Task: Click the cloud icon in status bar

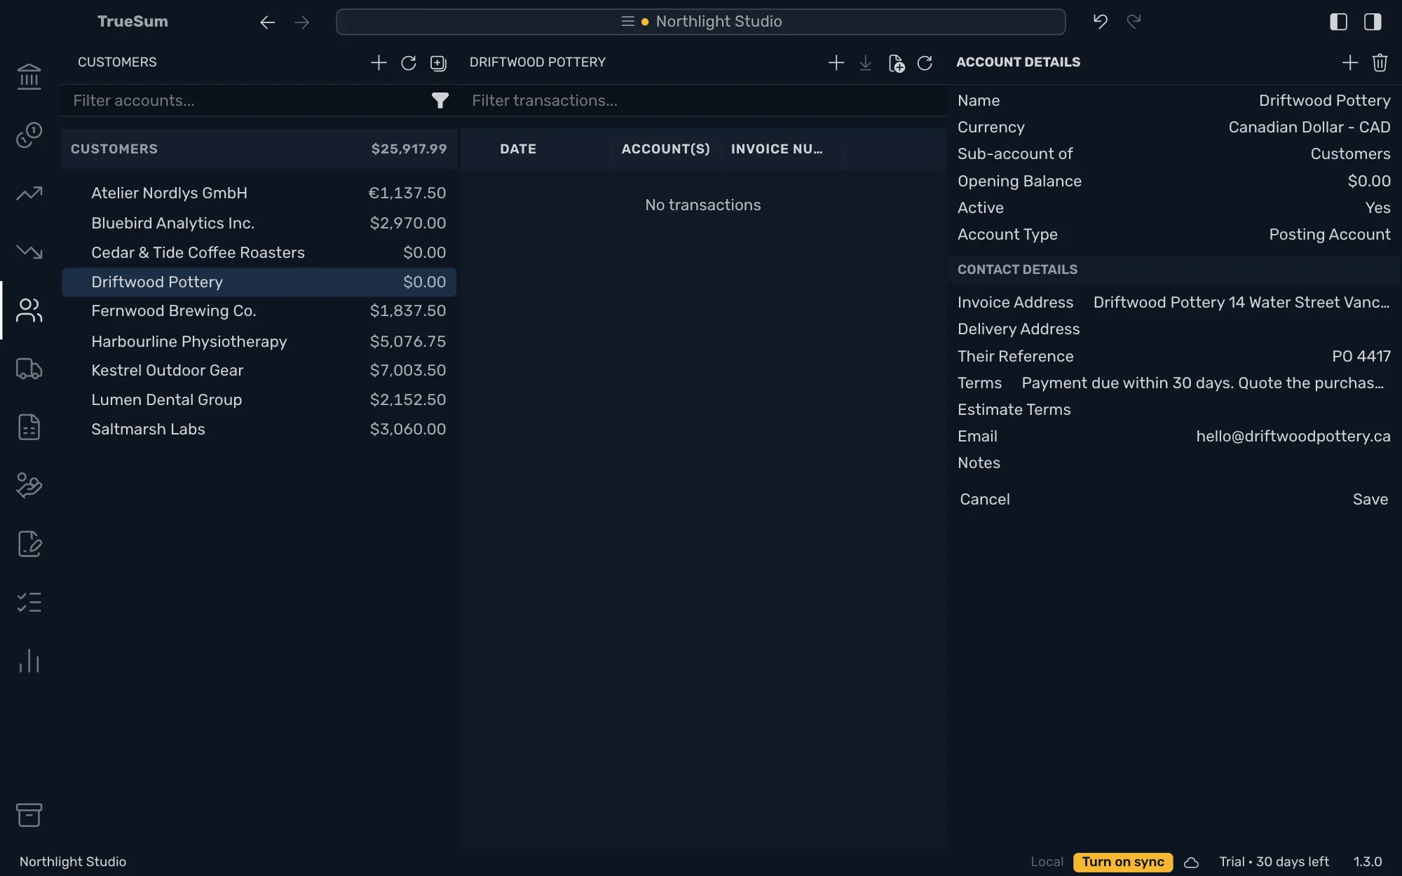Action: 1191,863
